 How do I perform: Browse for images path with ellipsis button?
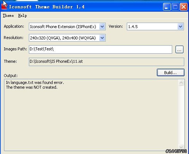point(179,49)
